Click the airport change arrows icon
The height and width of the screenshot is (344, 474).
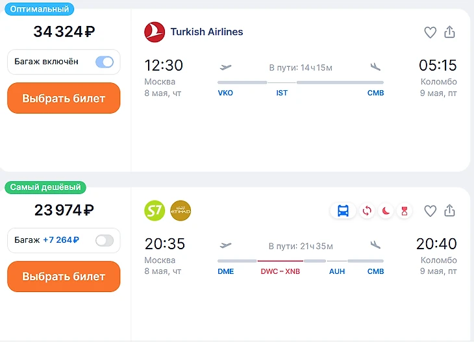pos(367,210)
